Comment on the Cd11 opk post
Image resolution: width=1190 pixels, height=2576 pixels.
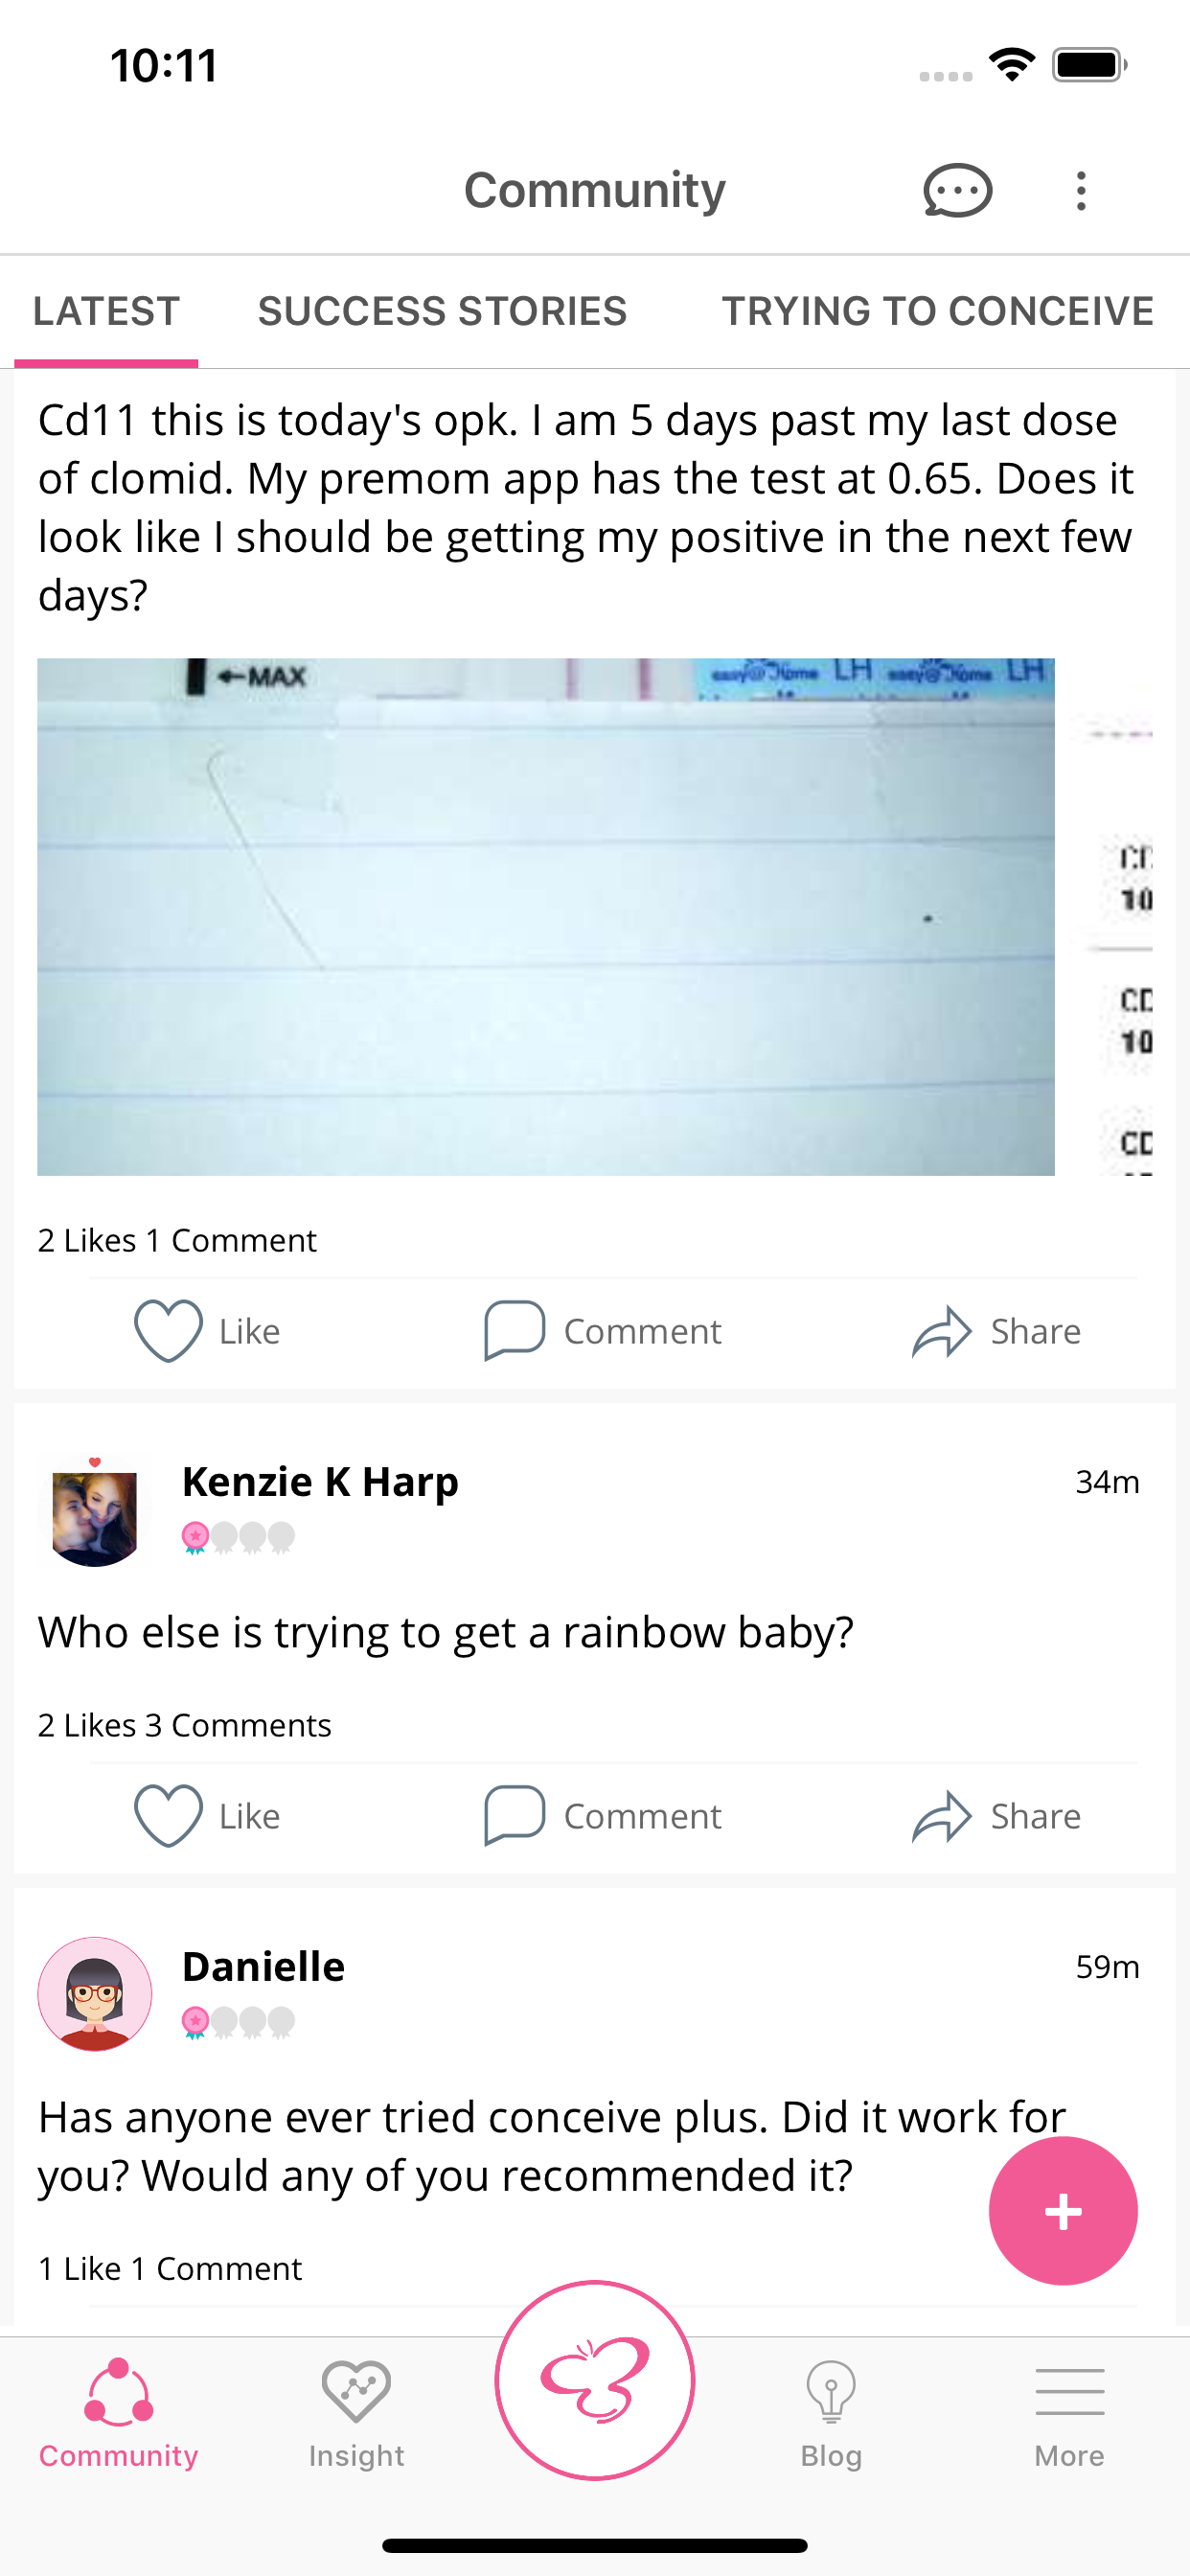603,1331
